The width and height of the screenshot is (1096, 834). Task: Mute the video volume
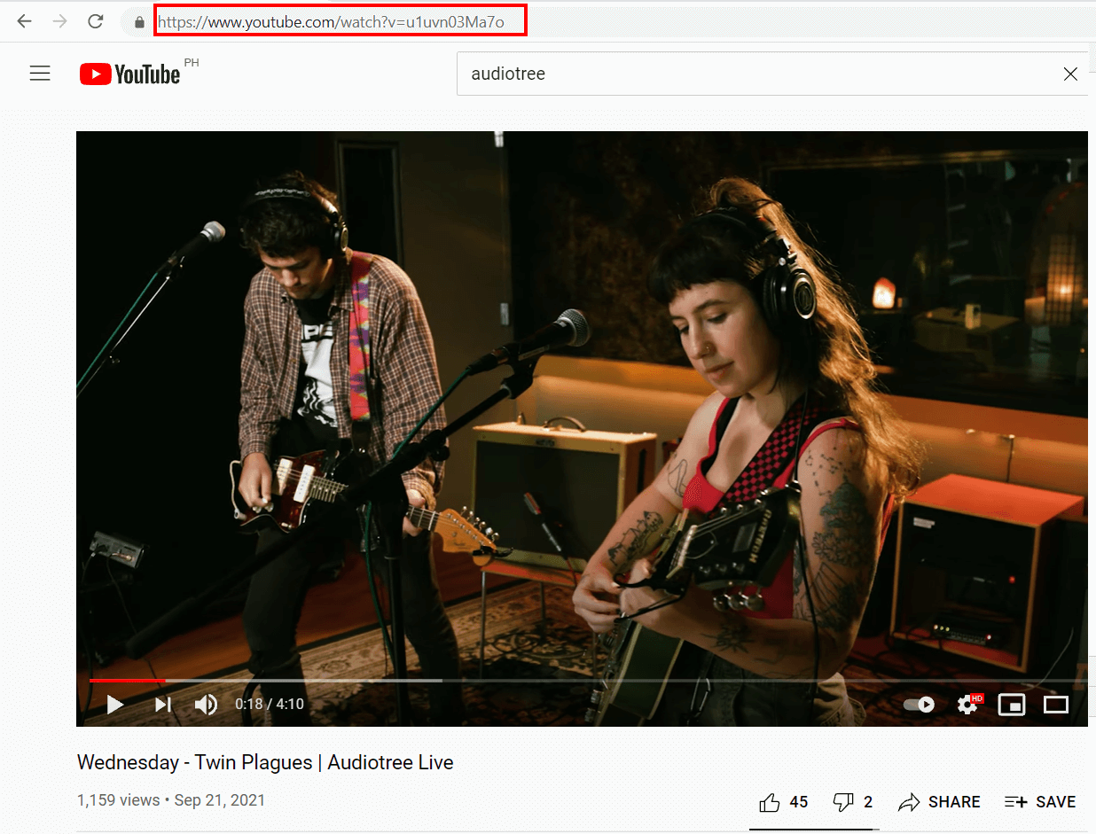tap(206, 705)
